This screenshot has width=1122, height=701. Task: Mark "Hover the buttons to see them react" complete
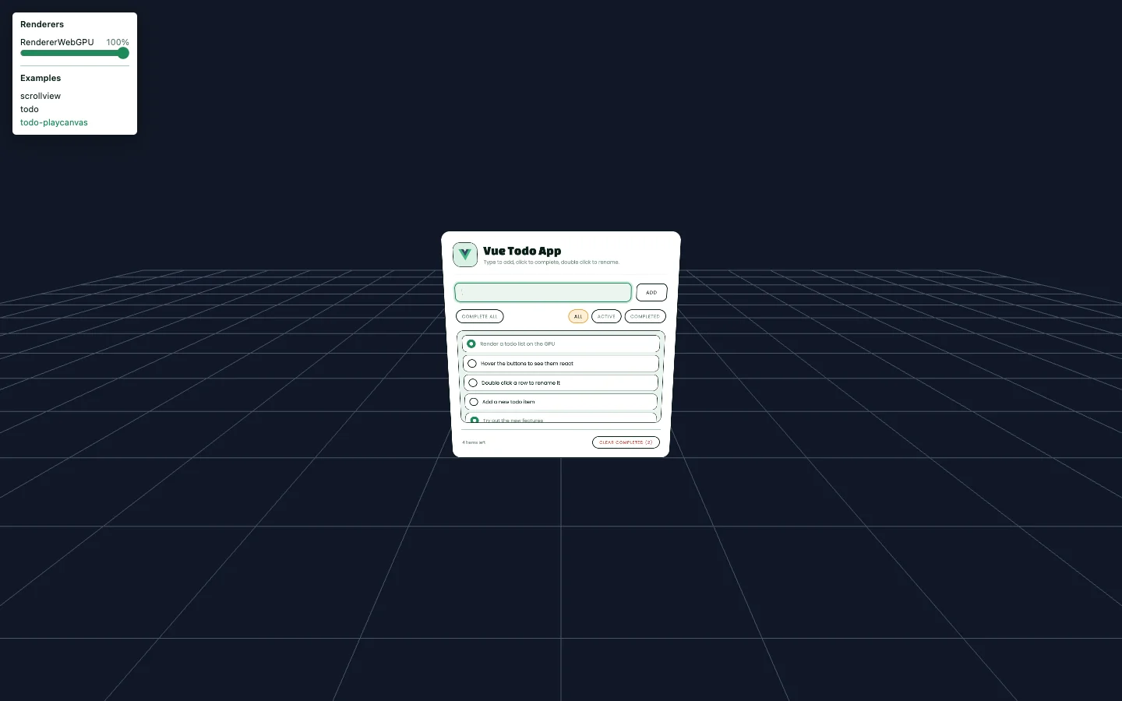point(472,363)
